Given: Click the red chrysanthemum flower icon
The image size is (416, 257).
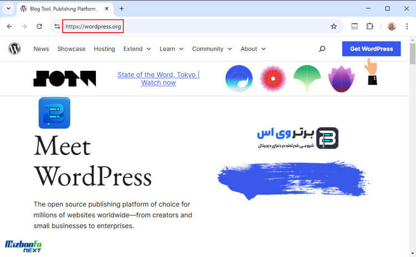Looking at the screenshot, I should 273,79.
